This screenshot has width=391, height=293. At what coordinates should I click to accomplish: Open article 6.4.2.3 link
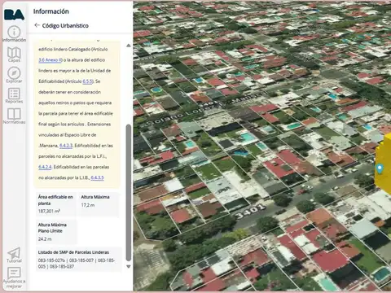click(66, 146)
